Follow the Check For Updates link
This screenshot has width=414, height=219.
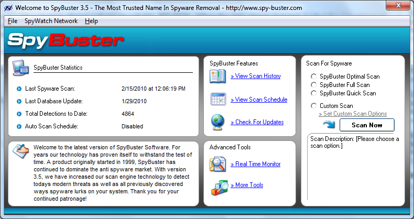point(257,122)
